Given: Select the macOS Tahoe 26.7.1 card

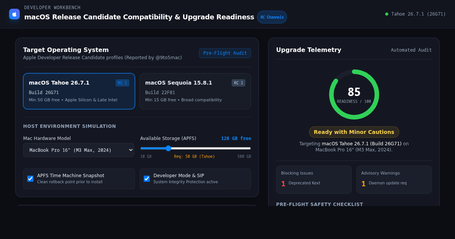Looking at the screenshot, I should [79, 91].
